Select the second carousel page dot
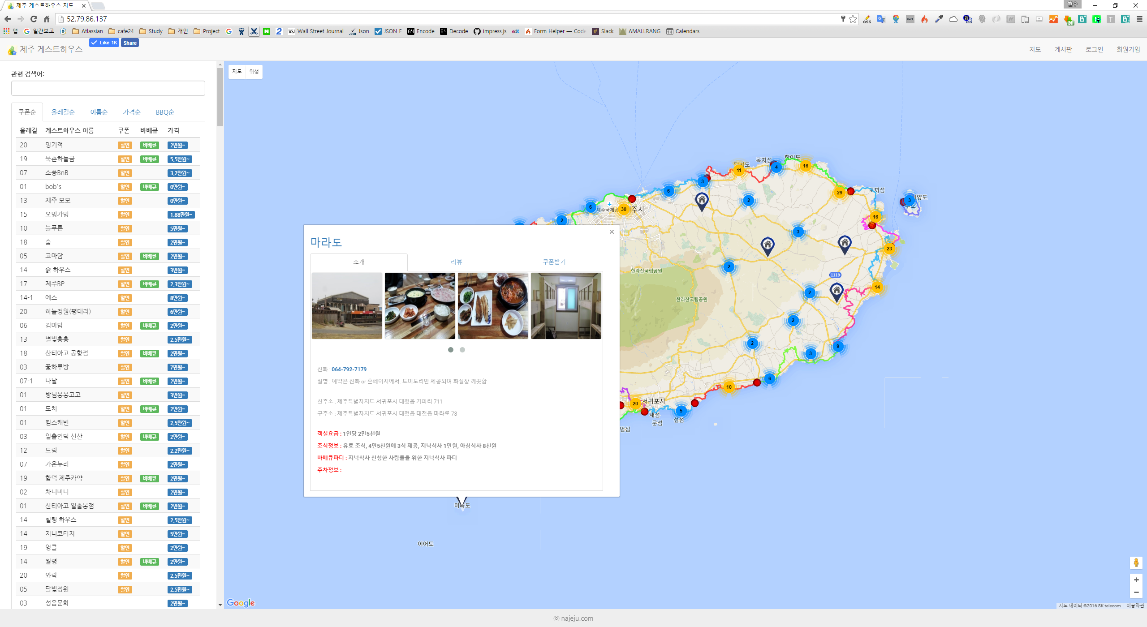1147x627 pixels. tap(462, 350)
